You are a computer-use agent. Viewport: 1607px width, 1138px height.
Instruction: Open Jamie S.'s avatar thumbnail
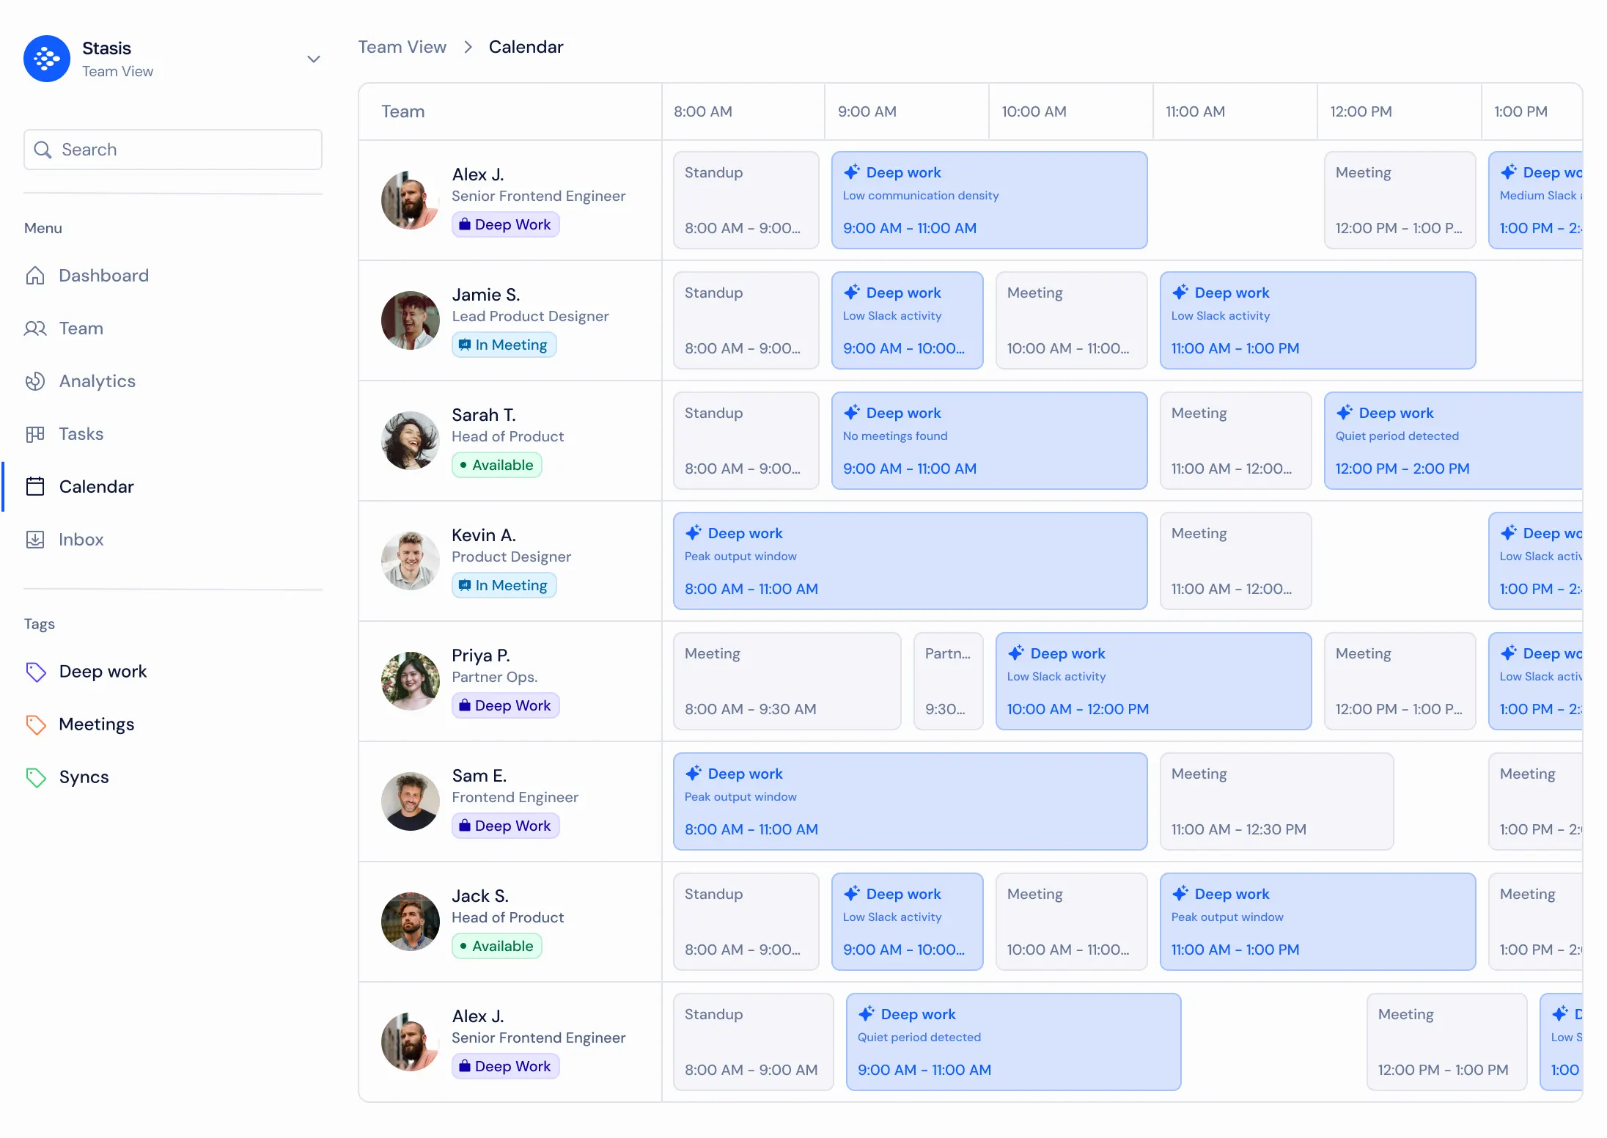[x=410, y=320]
